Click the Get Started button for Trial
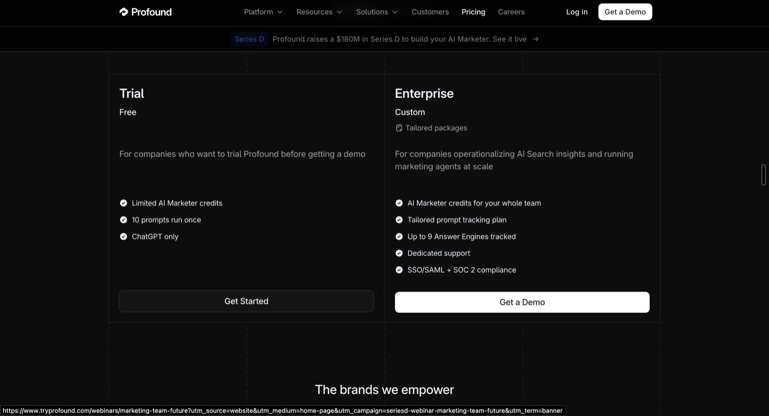The height and width of the screenshot is (416, 769). [x=246, y=301]
